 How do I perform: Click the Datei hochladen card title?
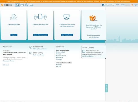point(14,25)
